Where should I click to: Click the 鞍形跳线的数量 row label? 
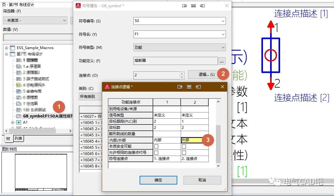click(x=131, y=134)
